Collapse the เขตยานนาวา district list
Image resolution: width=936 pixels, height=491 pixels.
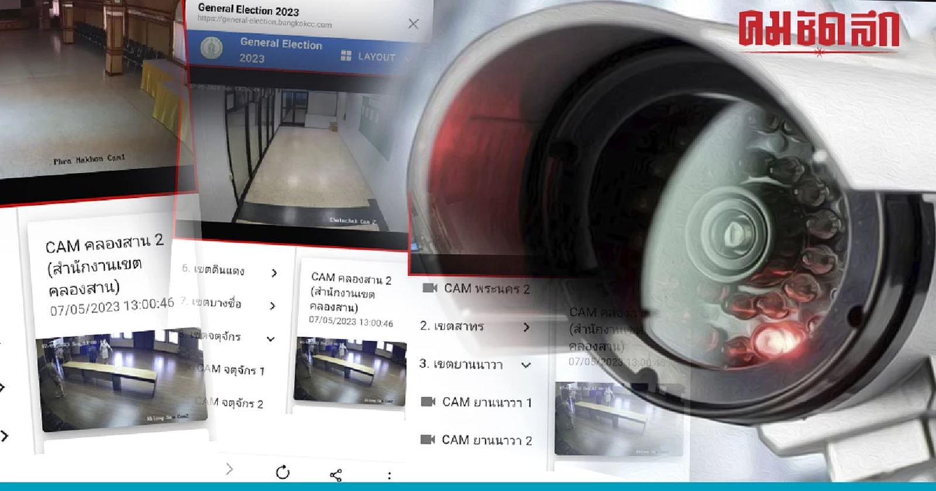[x=526, y=365]
